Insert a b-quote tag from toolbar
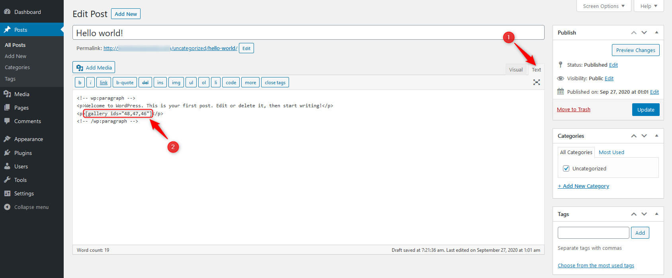The height and width of the screenshot is (278, 672). point(125,83)
